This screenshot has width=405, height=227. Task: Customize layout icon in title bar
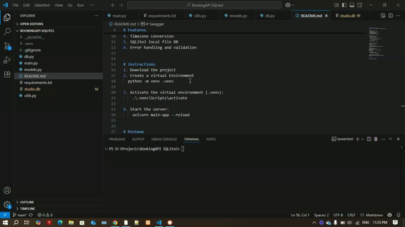[x=337, y=5]
